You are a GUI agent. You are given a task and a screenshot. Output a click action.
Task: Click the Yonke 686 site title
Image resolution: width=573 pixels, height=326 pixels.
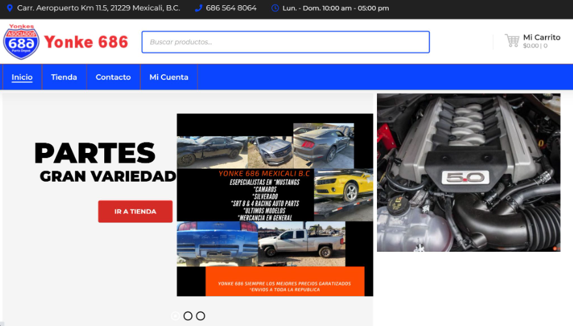(86, 42)
